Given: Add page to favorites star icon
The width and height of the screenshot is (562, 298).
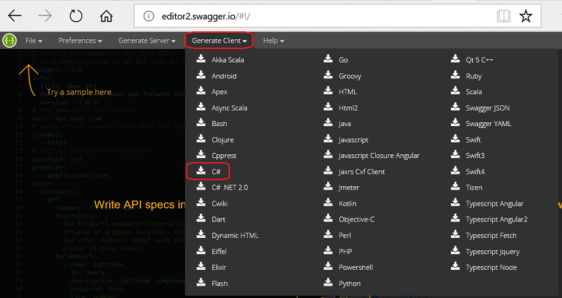Looking at the screenshot, I should tap(526, 16).
